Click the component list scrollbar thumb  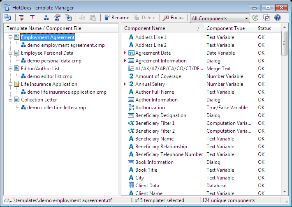284,43
